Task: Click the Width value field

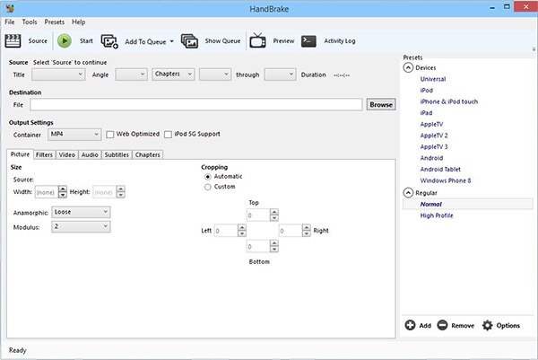Action: (47, 192)
